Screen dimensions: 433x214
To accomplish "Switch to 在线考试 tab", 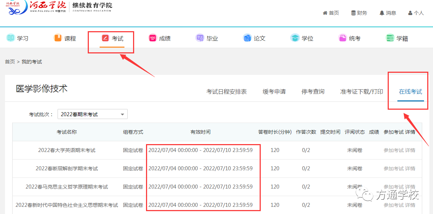I will pyautogui.click(x=411, y=92).
